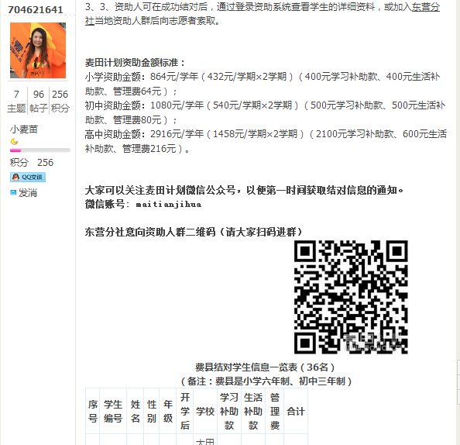
Task: Start a chat via QQ交谈 button
Action: tap(28, 177)
